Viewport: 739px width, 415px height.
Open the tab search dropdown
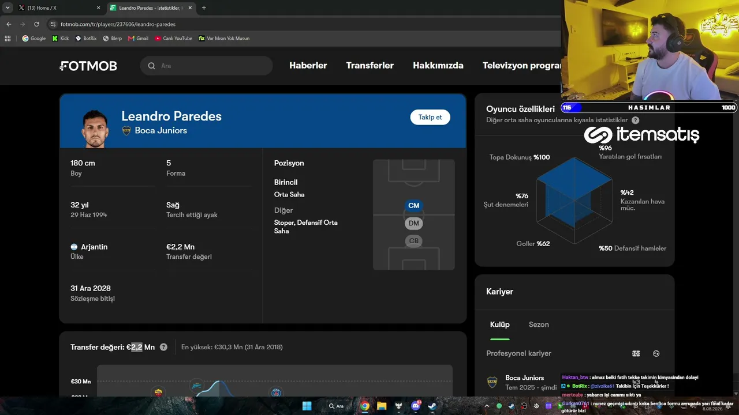(8, 8)
